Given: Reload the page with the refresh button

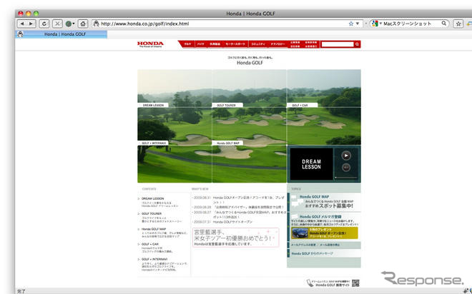Looking at the screenshot, I should (44, 24).
